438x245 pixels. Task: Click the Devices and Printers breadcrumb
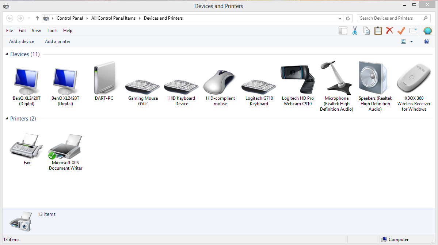(163, 18)
